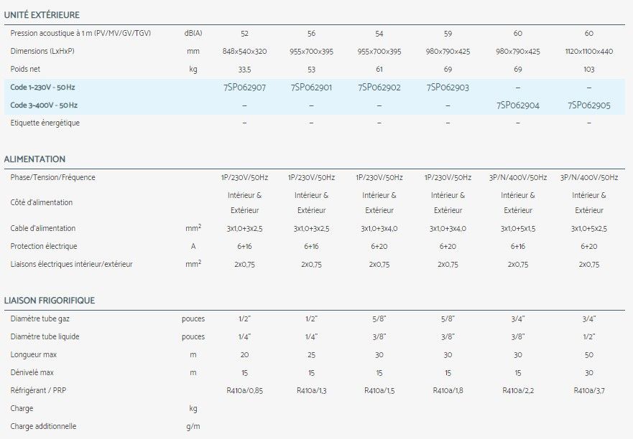Click the ALIMENTATION section heading
This screenshot has width=633, height=439.
click(34, 159)
